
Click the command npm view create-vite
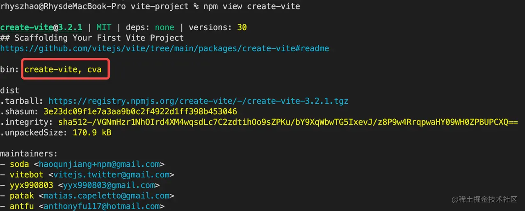(x=251, y=7)
